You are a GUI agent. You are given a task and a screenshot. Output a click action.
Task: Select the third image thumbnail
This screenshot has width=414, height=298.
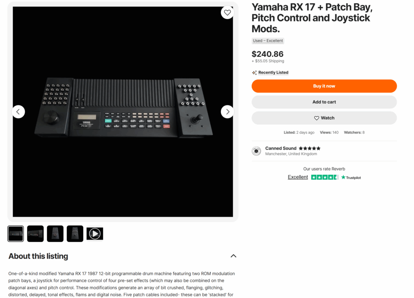coord(55,233)
